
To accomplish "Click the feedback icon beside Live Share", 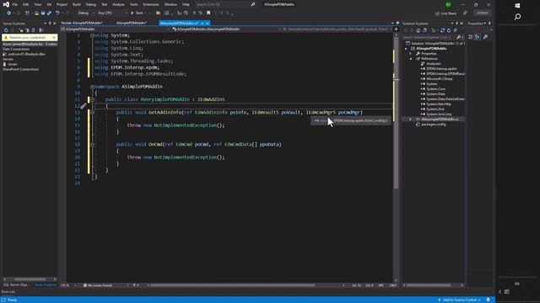I will tap(465, 13).
